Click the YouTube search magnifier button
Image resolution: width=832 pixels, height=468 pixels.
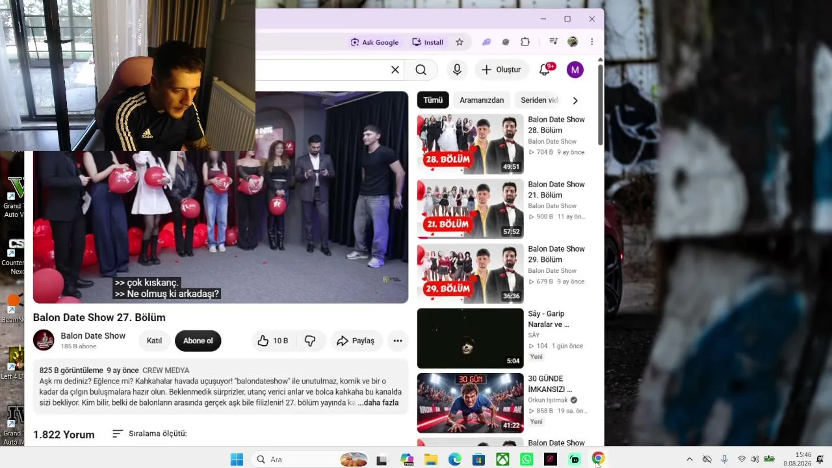[421, 70]
